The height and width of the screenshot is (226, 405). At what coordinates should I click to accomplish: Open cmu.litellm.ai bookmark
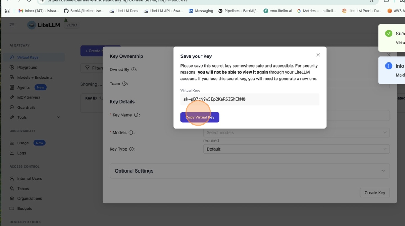coord(278,11)
